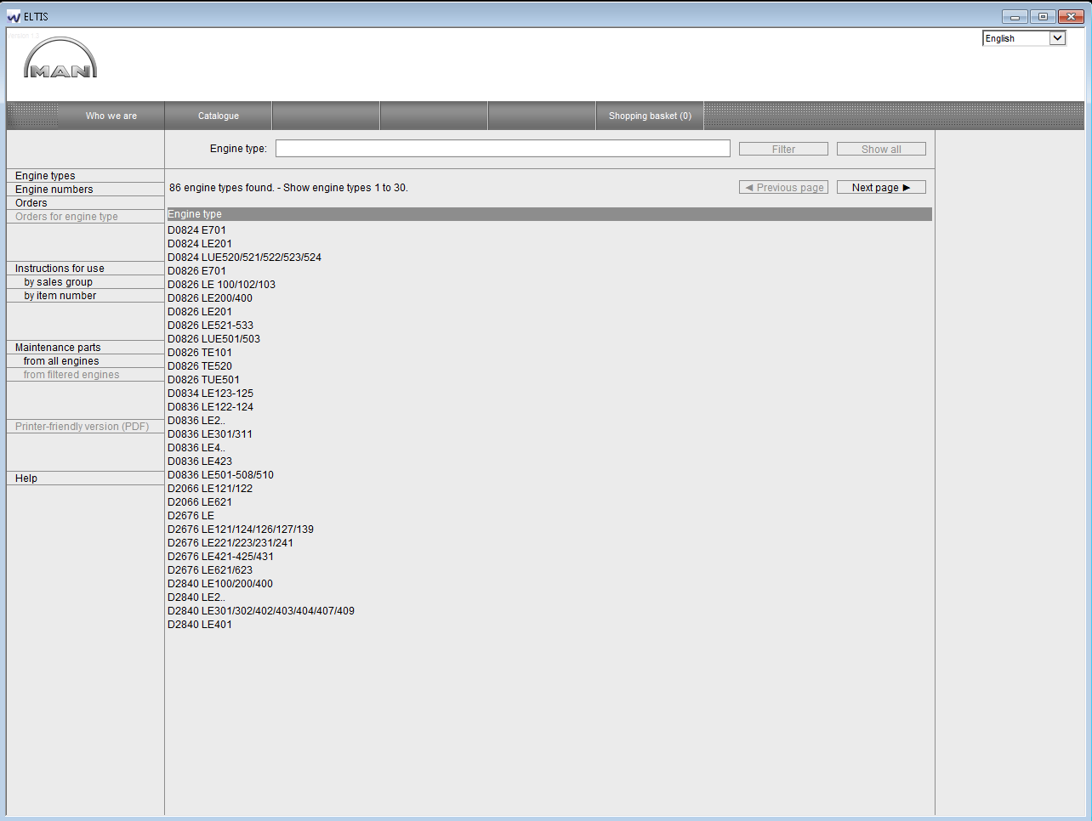
Task: Select engine D0826 LE201
Action: pos(200,312)
